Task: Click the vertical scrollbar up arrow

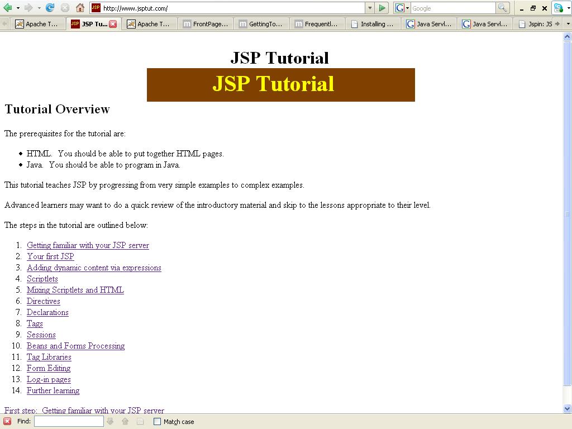Action: (x=568, y=36)
